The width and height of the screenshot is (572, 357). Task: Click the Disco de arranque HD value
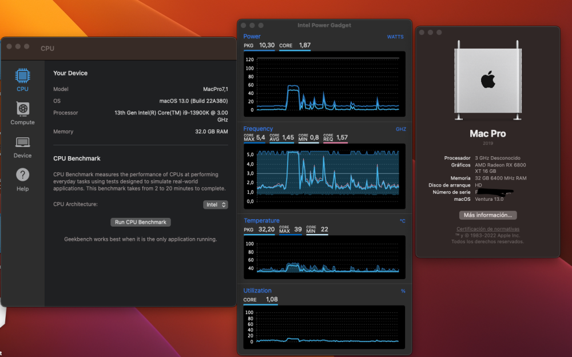(x=478, y=185)
